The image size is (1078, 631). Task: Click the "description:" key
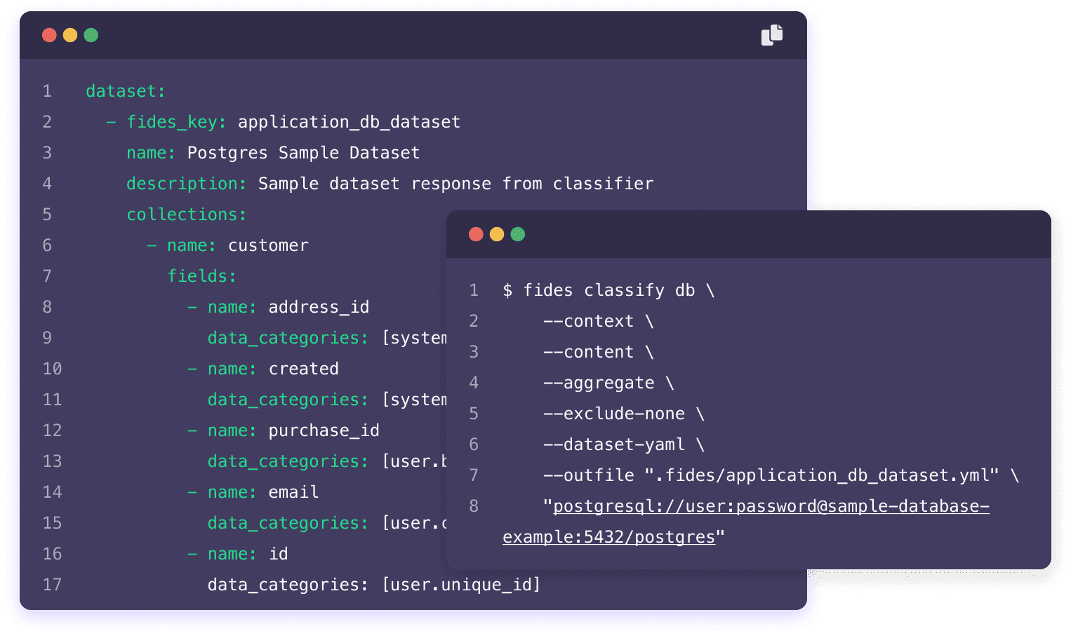coord(187,184)
